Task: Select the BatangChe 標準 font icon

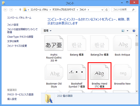Action: pos(99,43)
